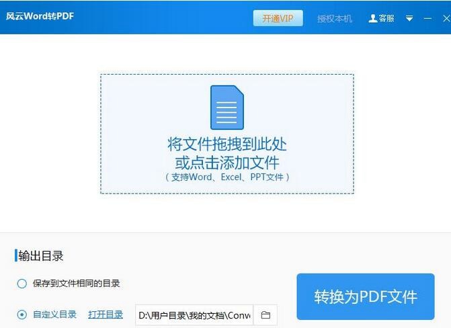Click the blue document icon in drop zone
Image resolution: width=451 pixels, height=328 pixels.
[227, 108]
